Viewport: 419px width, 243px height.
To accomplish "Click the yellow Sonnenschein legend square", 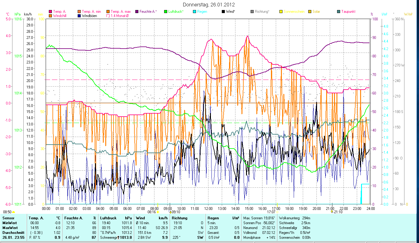I will point(281,12).
